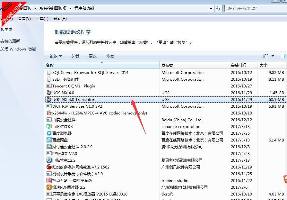Image resolution: width=287 pixels, height=200 pixels.
Task: Select 极速PDF阅读器 2.2 entry
Action: tap(69, 187)
